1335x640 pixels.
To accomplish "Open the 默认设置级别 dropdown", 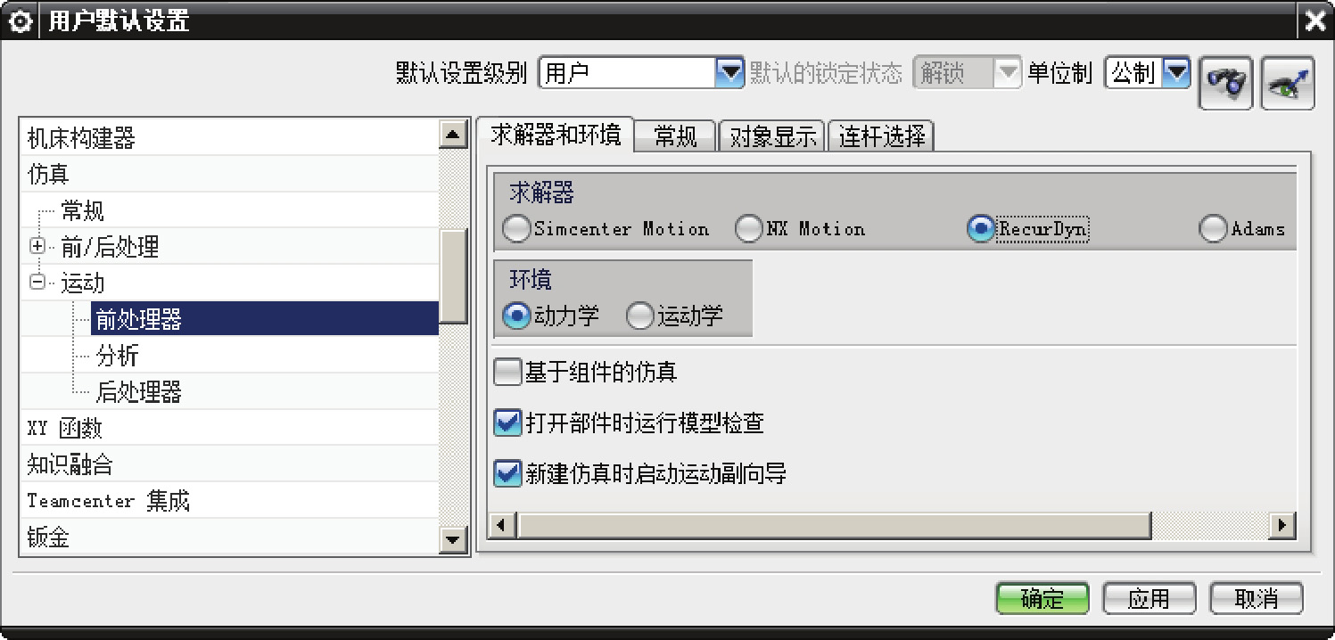I will pos(729,73).
